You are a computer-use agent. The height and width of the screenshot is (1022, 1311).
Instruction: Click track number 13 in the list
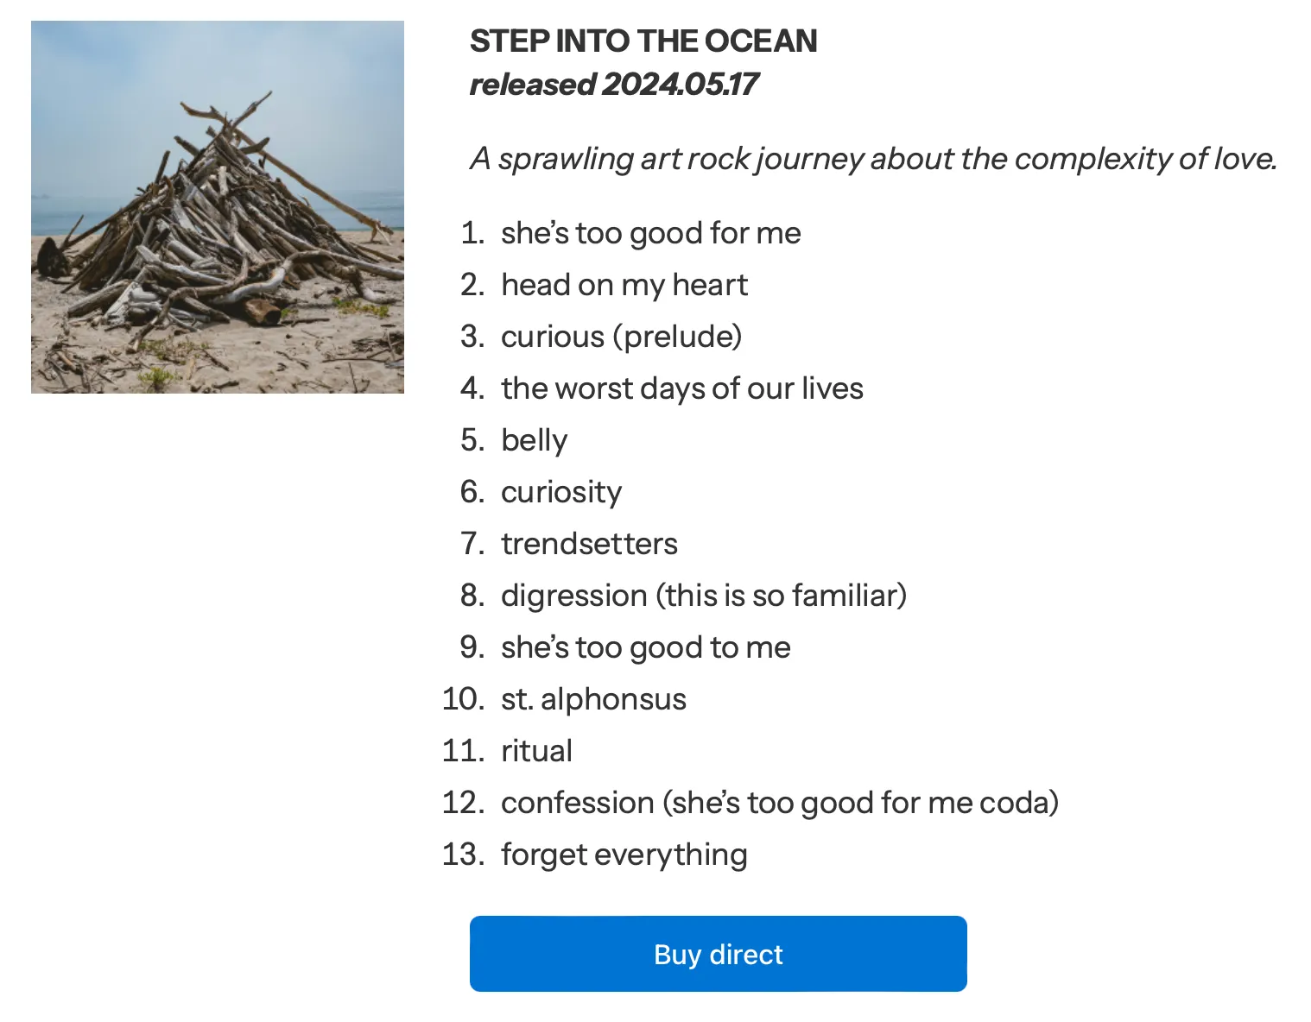tap(462, 855)
